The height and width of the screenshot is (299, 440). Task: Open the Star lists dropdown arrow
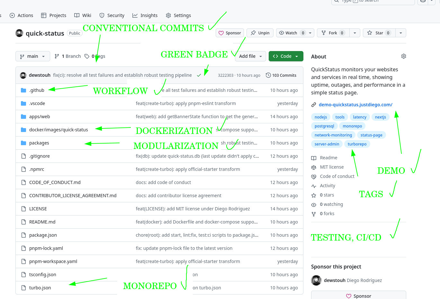[400, 33]
